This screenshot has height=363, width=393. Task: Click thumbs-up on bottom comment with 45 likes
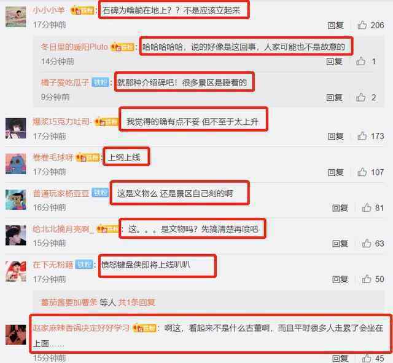[x=367, y=358]
